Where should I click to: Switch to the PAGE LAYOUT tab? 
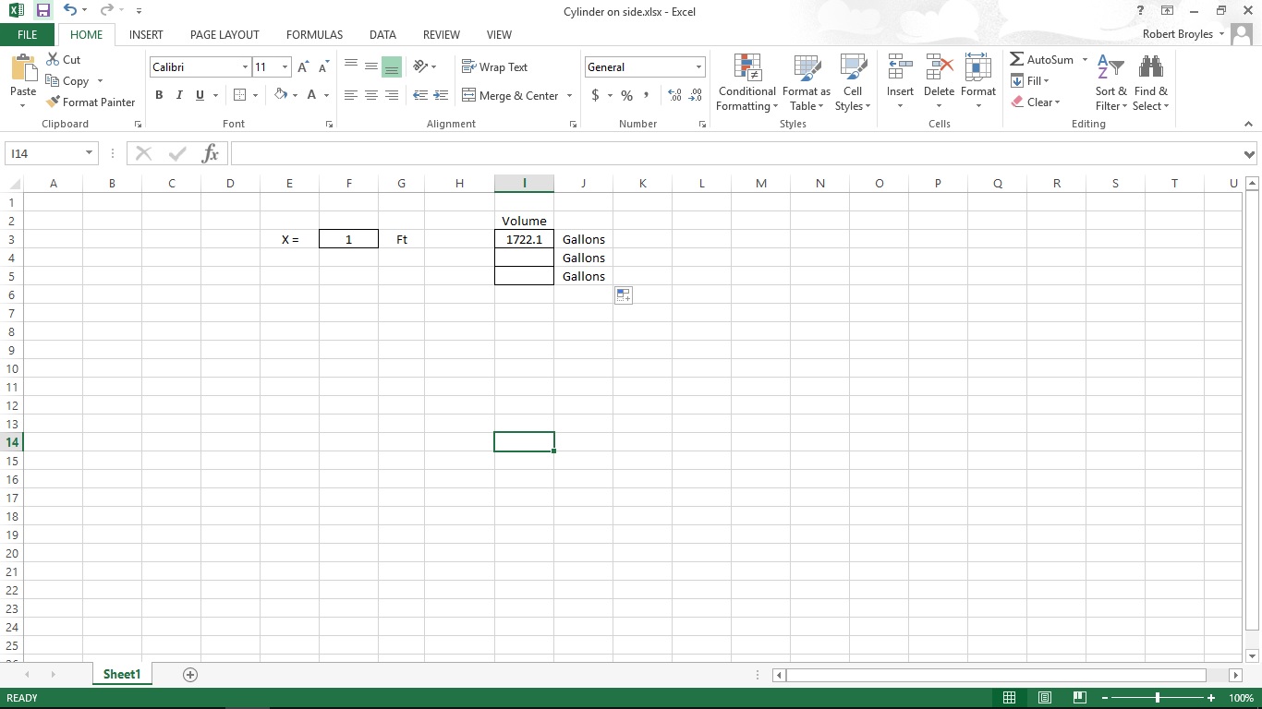pos(224,35)
